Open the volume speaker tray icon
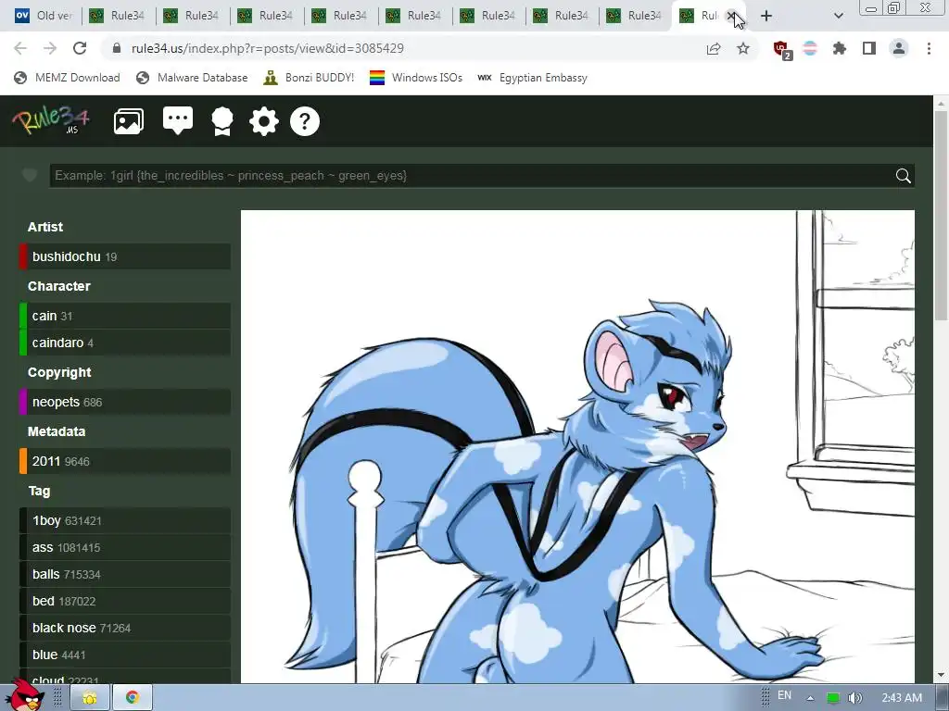The width and height of the screenshot is (949, 711). [x=854, y=698]
